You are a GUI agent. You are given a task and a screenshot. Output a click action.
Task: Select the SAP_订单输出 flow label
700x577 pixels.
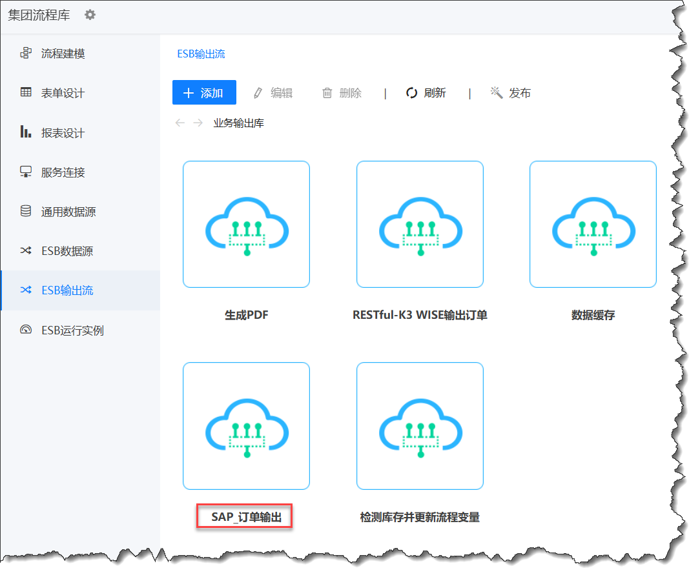[x=246, y=517]
